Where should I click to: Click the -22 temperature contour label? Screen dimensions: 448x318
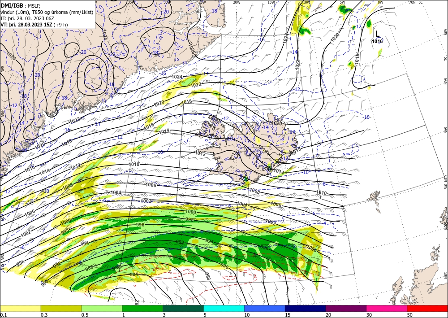[x=113, y=54]
